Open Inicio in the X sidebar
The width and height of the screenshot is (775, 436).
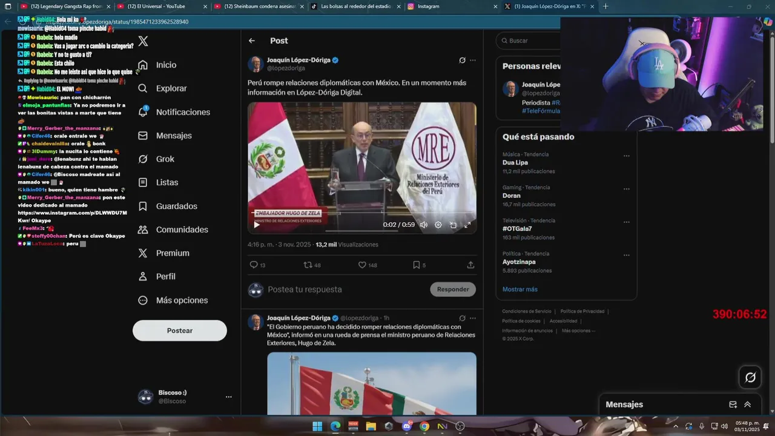[157, 65]
